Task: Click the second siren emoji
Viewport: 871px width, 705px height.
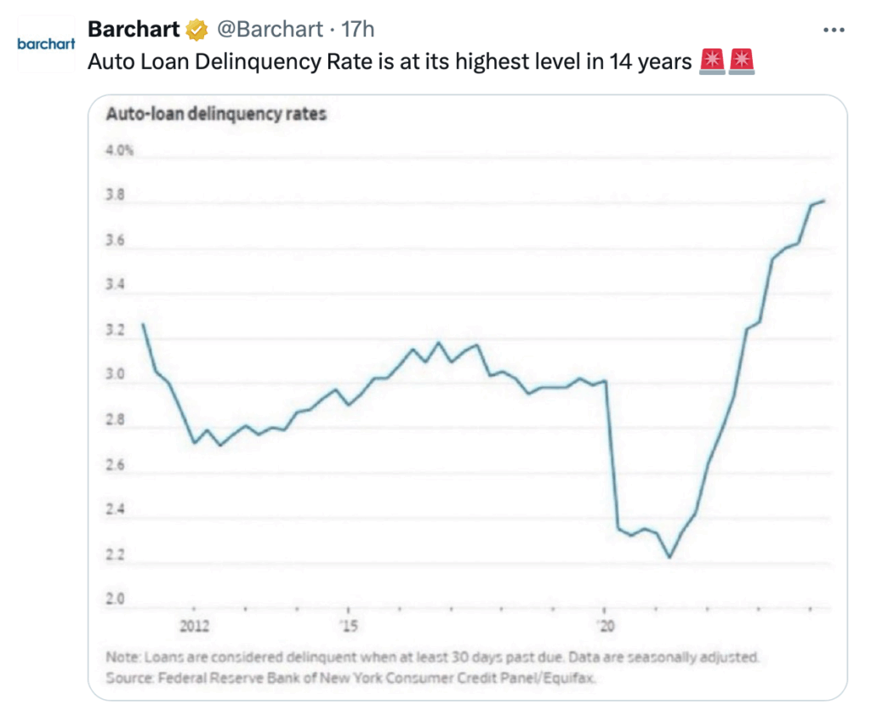Action: 742,62
